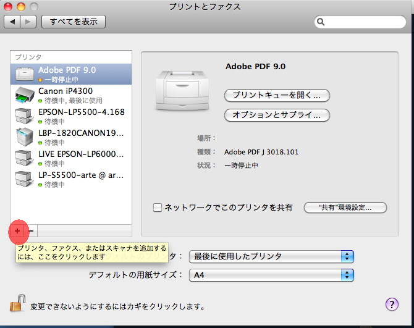Select Canon iP4300 printer icon

(25, 95)
